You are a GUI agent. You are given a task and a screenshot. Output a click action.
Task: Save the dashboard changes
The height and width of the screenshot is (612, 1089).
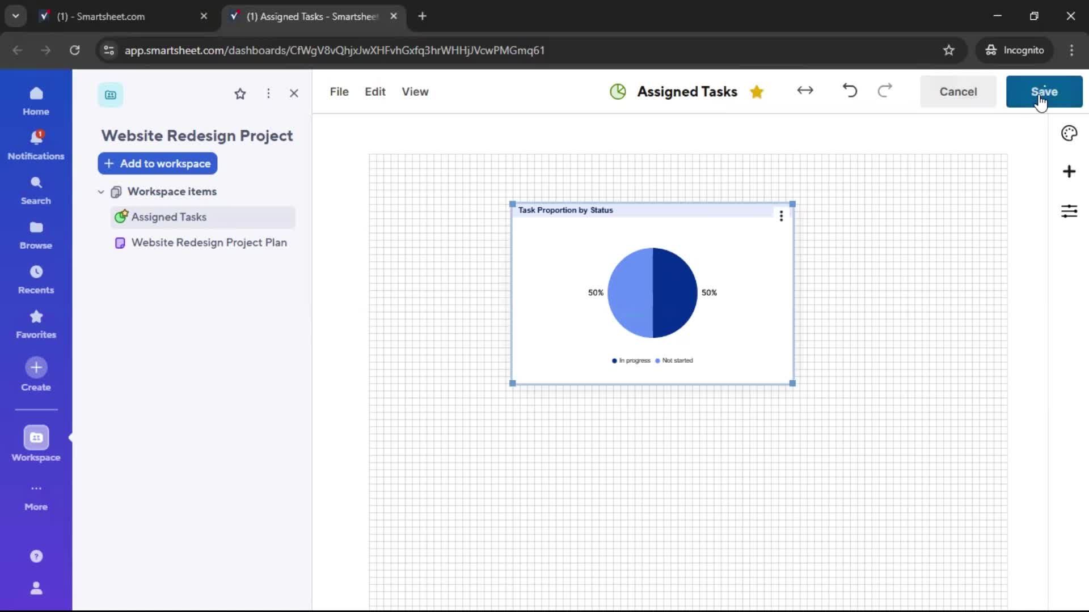point(1044,91)
